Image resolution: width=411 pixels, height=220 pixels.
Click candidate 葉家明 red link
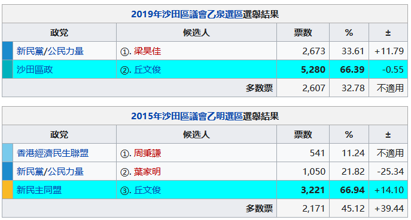(x=147, y=171)
